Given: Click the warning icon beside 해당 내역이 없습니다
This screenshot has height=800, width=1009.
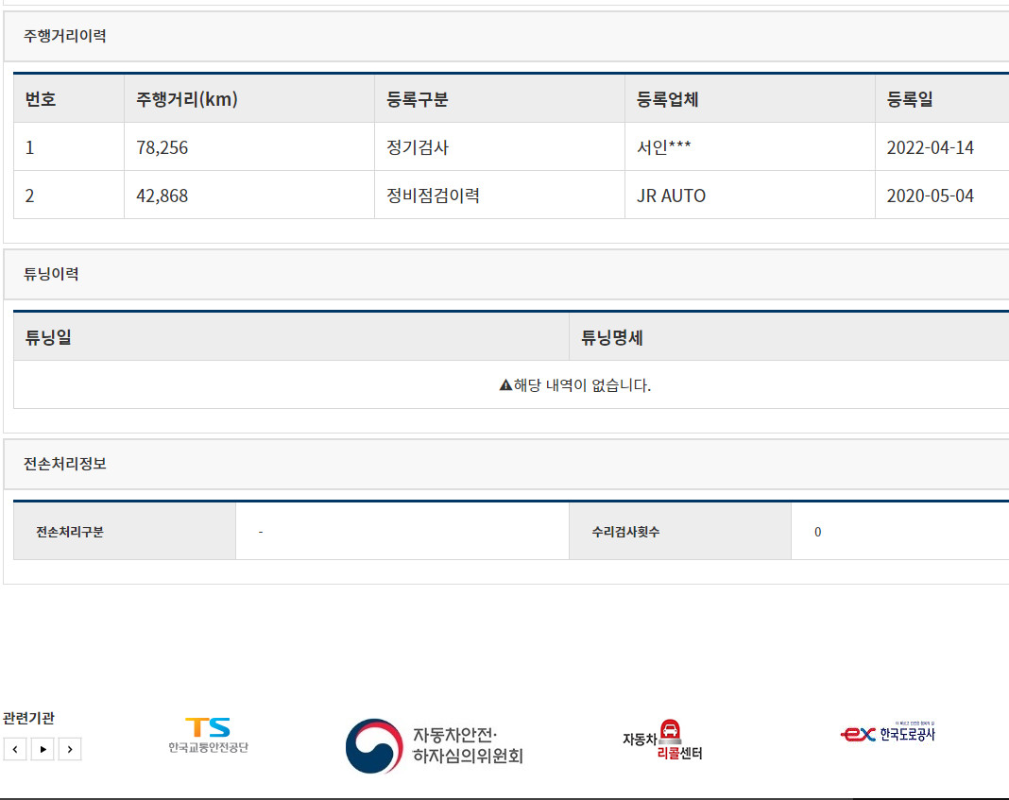Looking at the screenshot, I should [x=505, y=385].
